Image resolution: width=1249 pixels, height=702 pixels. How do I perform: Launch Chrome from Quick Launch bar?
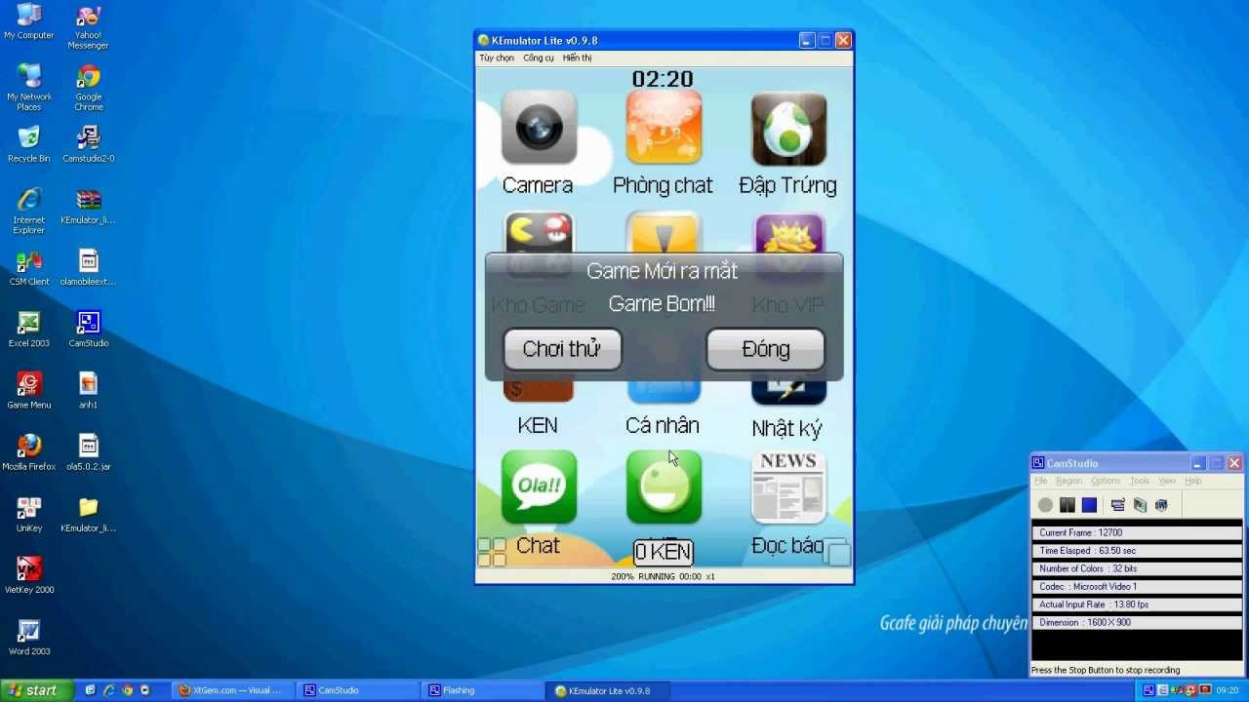pos(127,690)
